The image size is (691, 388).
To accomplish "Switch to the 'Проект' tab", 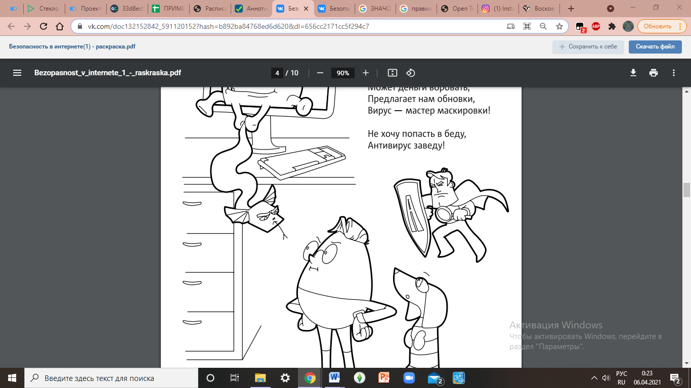I will pyautogui.click(x=85, y=9).
